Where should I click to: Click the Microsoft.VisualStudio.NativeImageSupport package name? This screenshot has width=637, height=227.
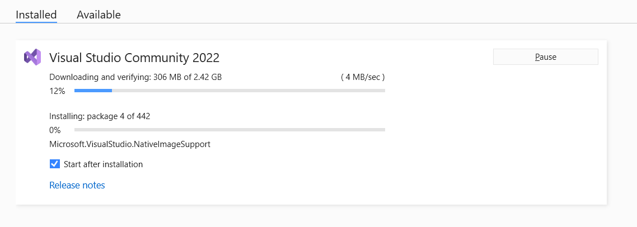pyautogui.click(x=130, y=144)
